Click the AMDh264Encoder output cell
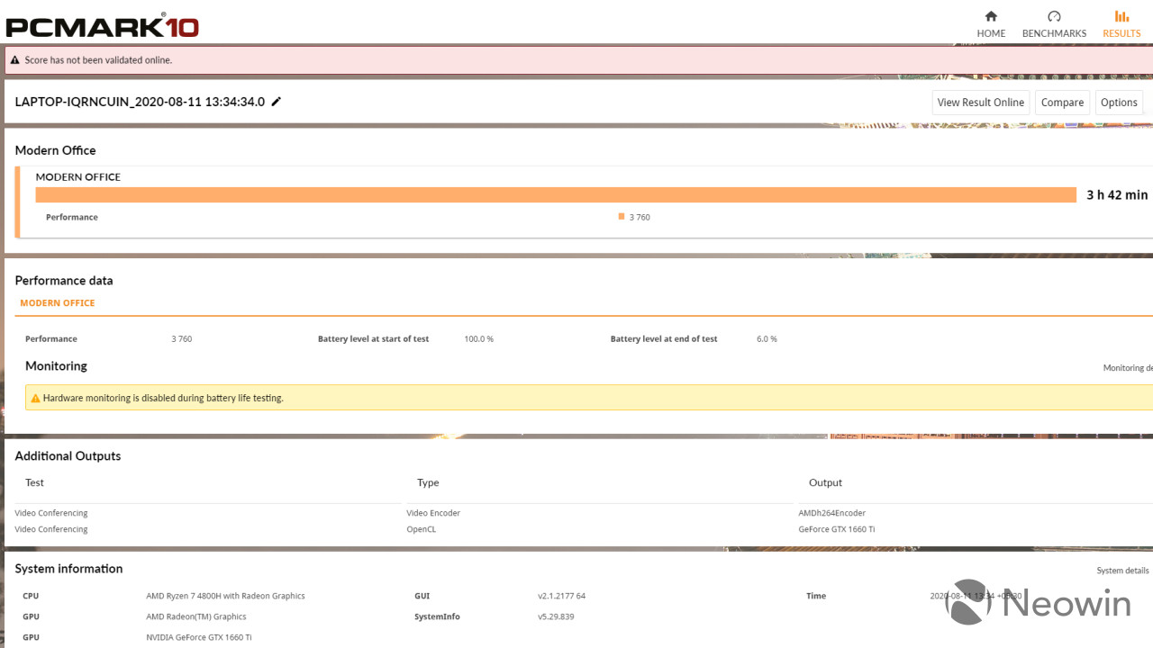 tap(831, 513)
